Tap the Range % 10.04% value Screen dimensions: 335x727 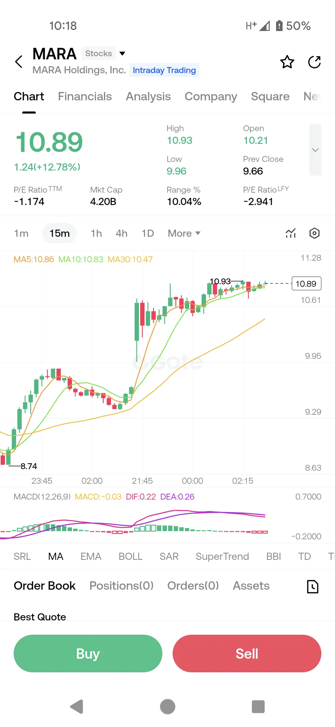tap(184, 202)
